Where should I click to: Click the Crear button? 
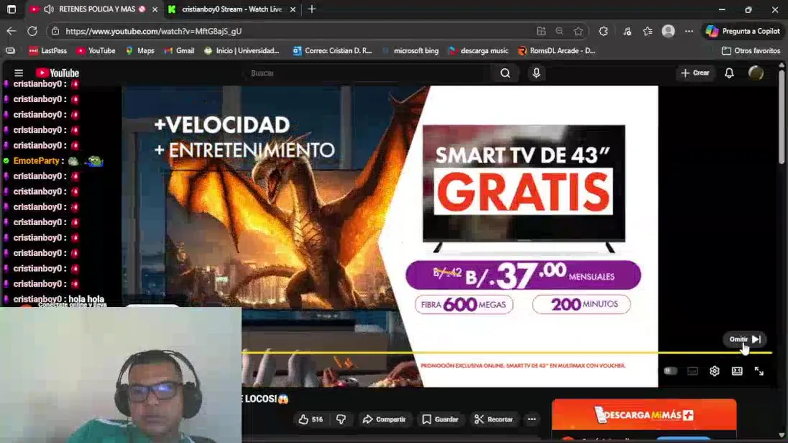(x=695, y=73)
